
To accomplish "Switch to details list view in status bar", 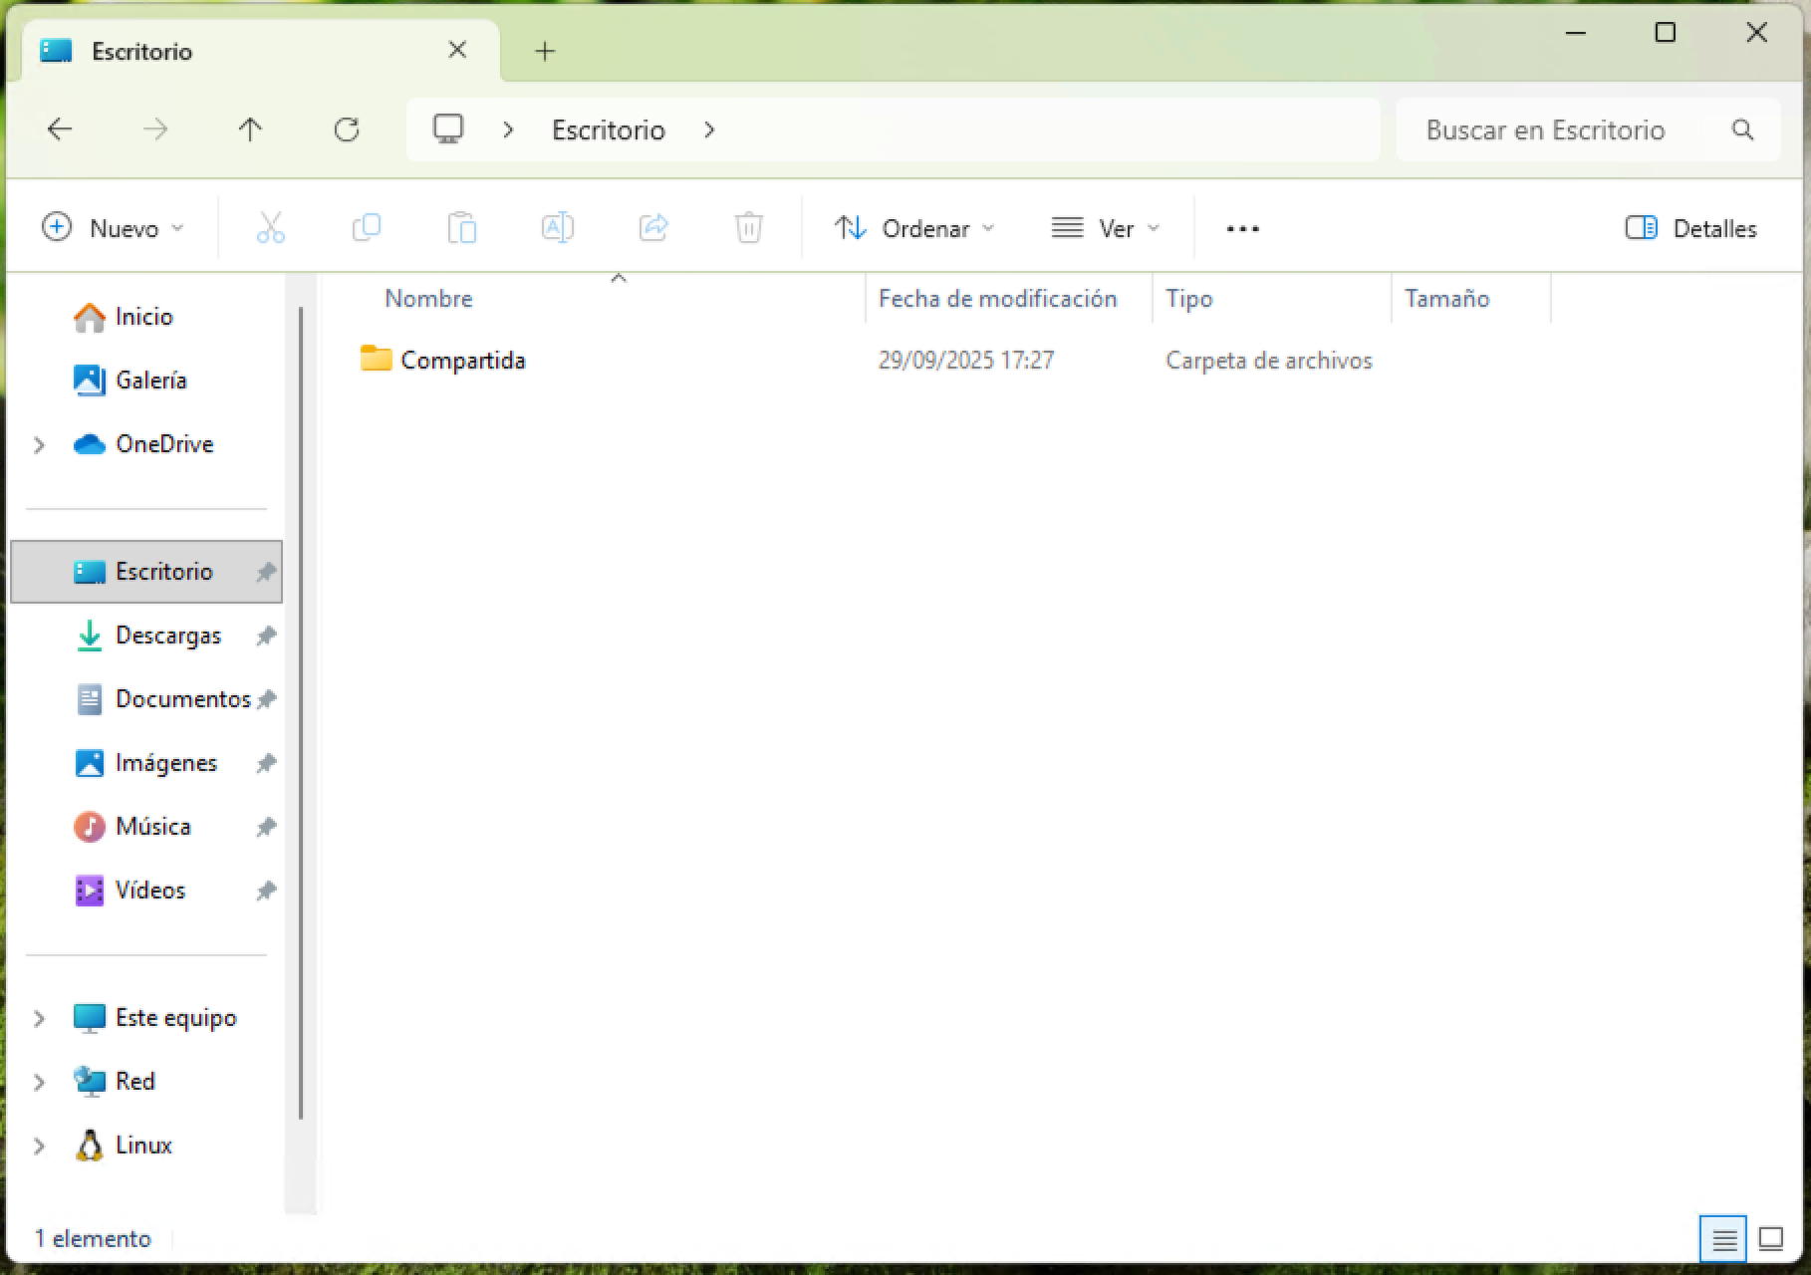I will point(1723,1239).
